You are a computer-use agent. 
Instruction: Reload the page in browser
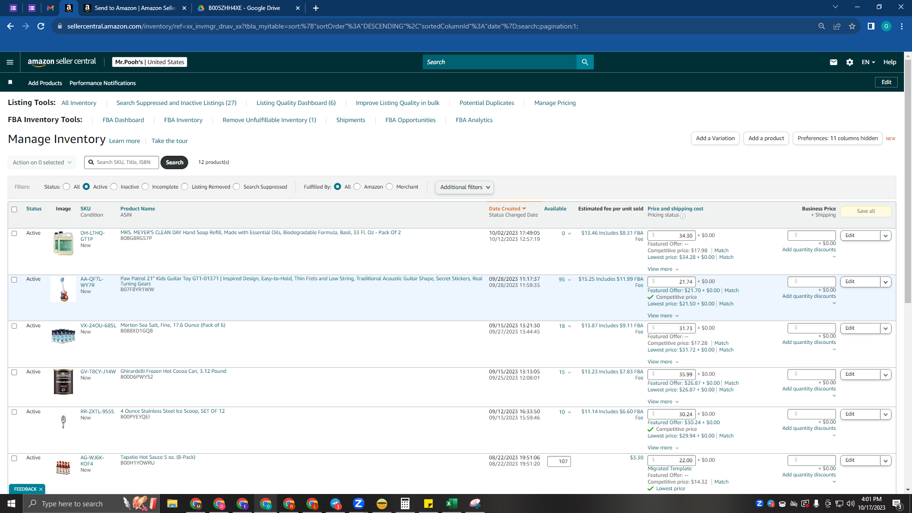pos(41,26)
